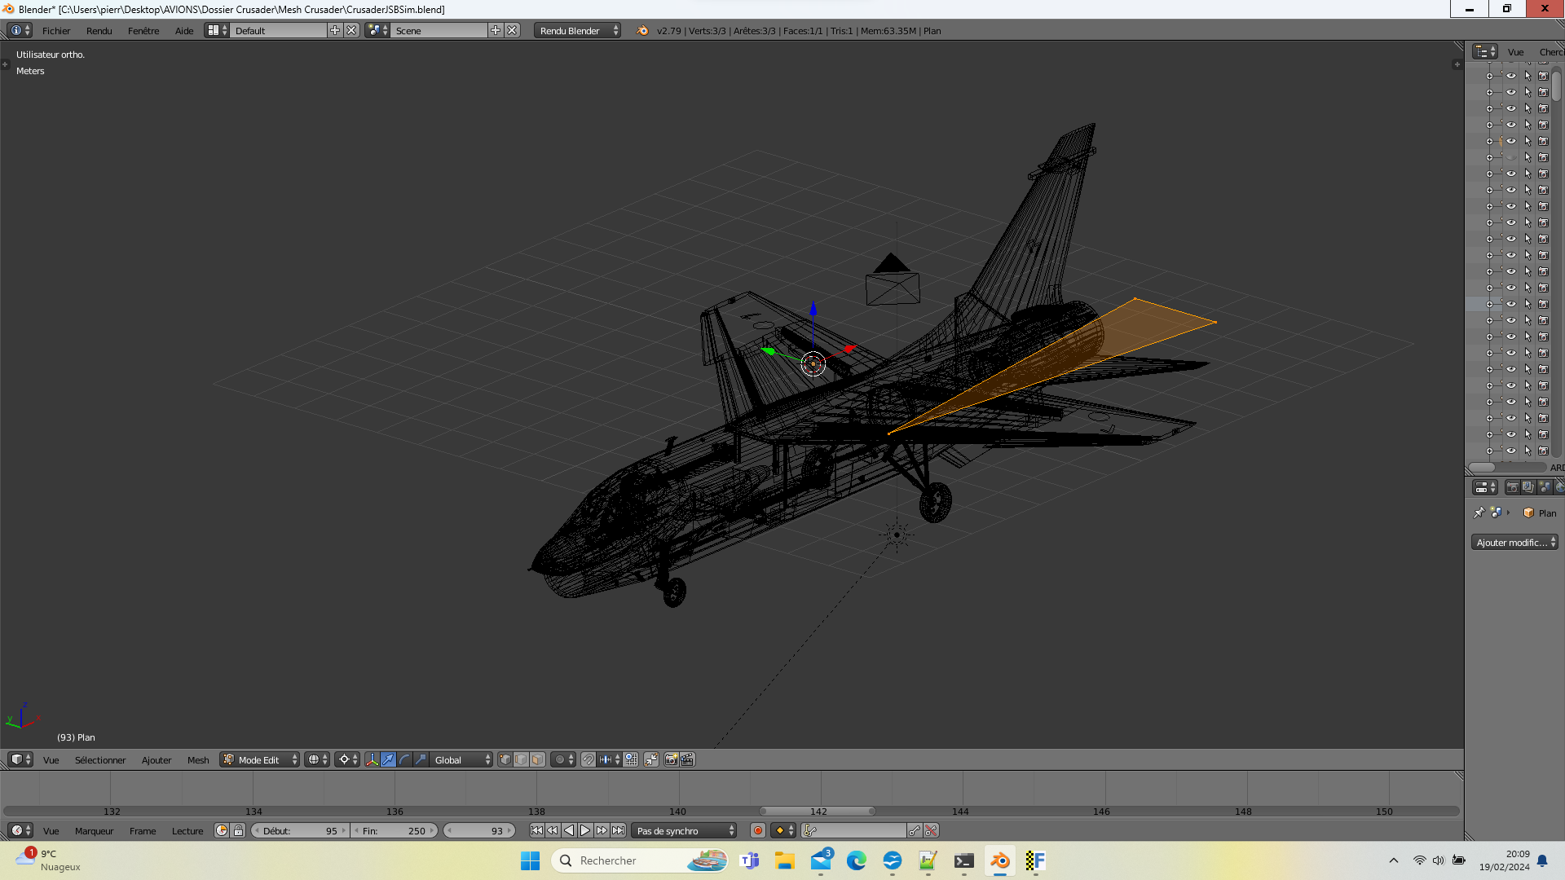Click the rotate manipulator arc icon
The height and width of the screenshot is (880, 1565).
pos(404,759)
